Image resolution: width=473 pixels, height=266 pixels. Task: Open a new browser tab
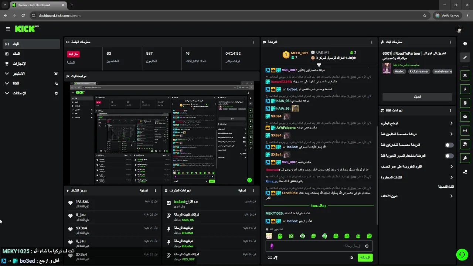pos(72,5)
